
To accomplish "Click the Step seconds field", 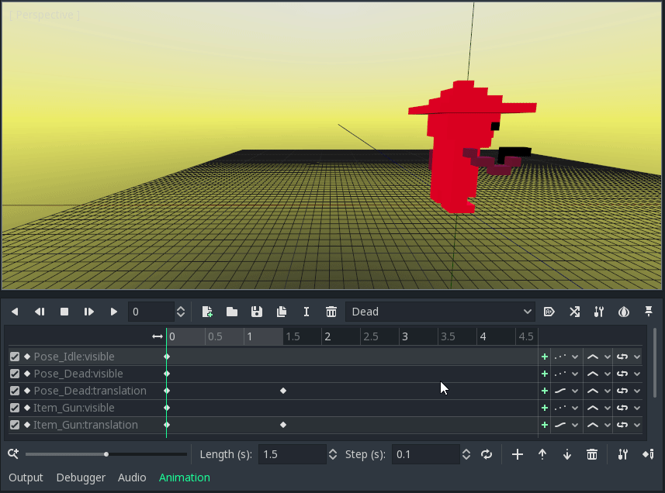I will pyautogui.click(x=425, y=454).
